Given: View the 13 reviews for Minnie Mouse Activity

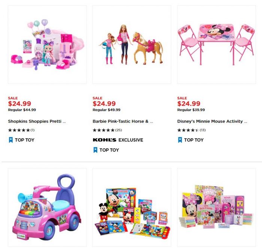Looking at the screenshot, I should coord(203,130).
